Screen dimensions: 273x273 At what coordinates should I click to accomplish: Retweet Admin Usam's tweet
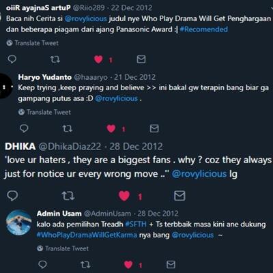[85, 264]
